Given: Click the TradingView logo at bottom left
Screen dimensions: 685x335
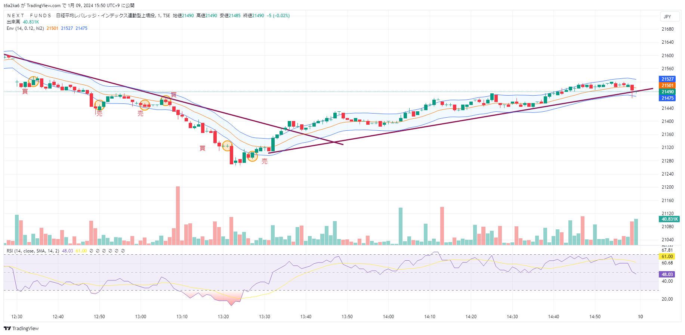Looking at the screenshot, I should [x=21, y=329].
